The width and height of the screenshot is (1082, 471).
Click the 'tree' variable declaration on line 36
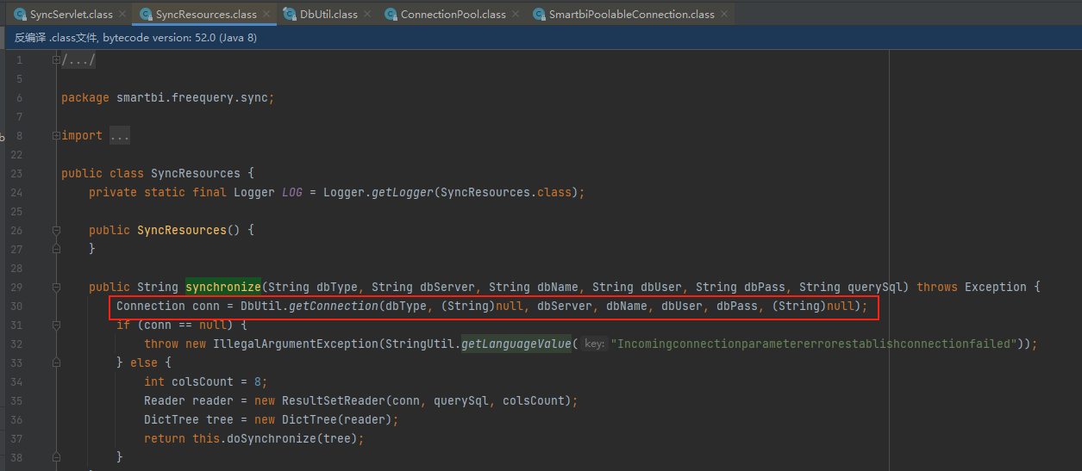220,419
